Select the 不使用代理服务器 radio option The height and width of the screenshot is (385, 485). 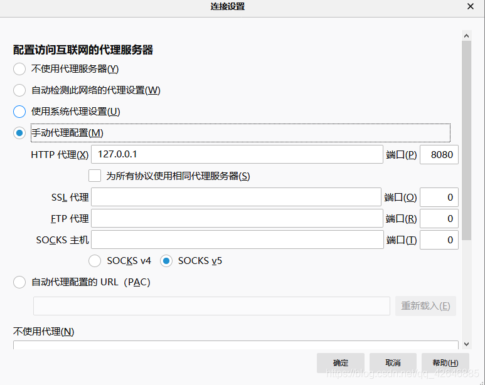pos(19,69)
